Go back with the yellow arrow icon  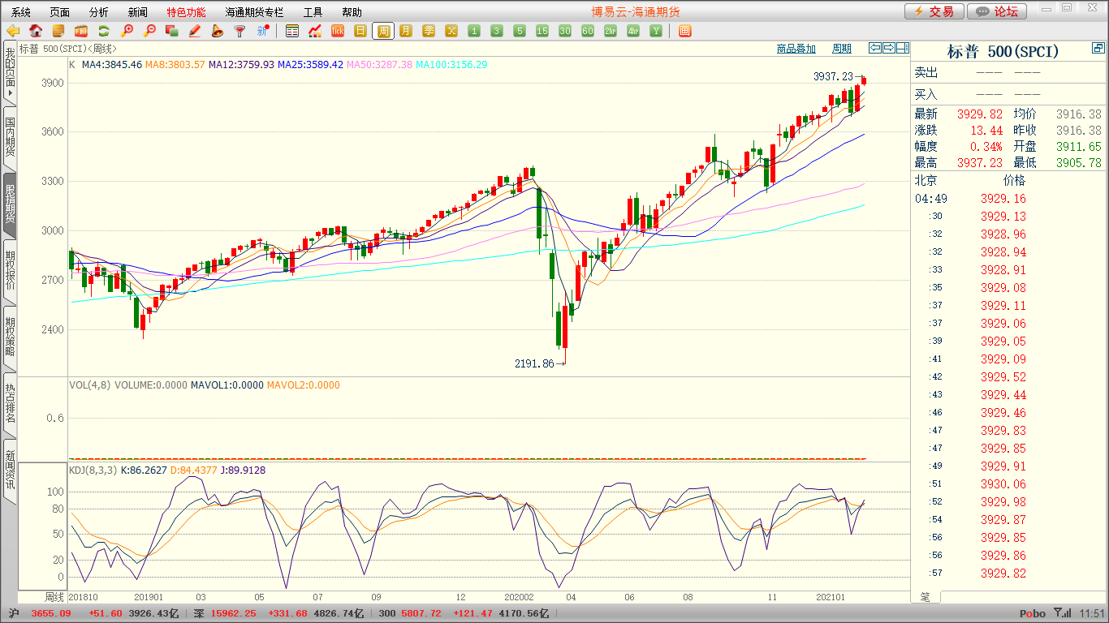(x=13, y=31)
